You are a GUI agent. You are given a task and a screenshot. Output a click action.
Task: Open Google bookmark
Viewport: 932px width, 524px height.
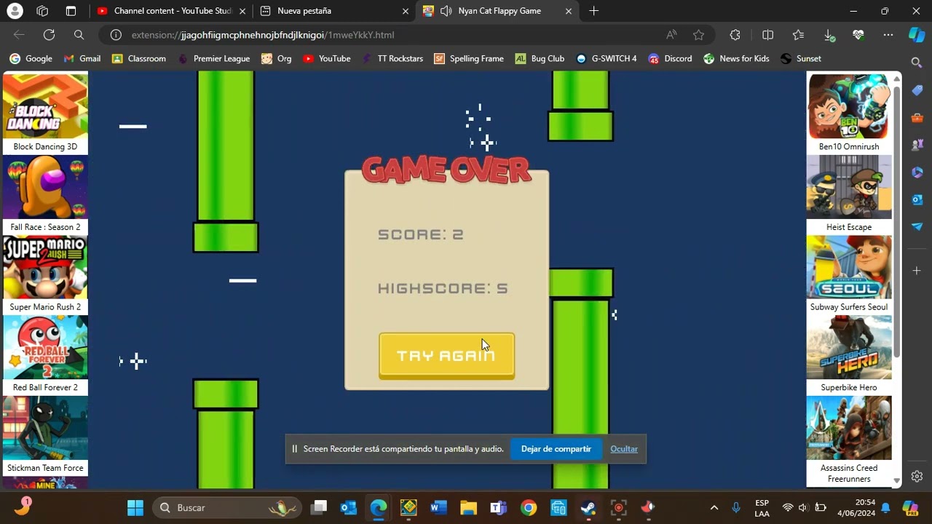coord(31,59)
